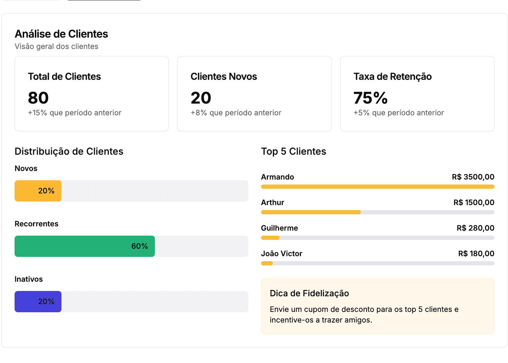
Task: Click the yellow Novos 20% bar
Action: pos(38,191)
